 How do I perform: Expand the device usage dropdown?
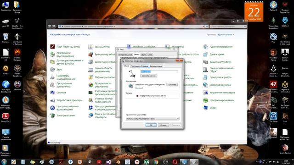[x=153, y=119]
